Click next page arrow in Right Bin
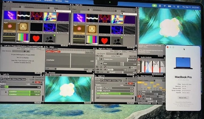204x119 pixels. (x=76, y=12)
